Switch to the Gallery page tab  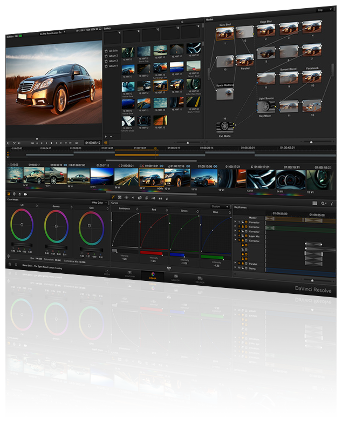176,278
